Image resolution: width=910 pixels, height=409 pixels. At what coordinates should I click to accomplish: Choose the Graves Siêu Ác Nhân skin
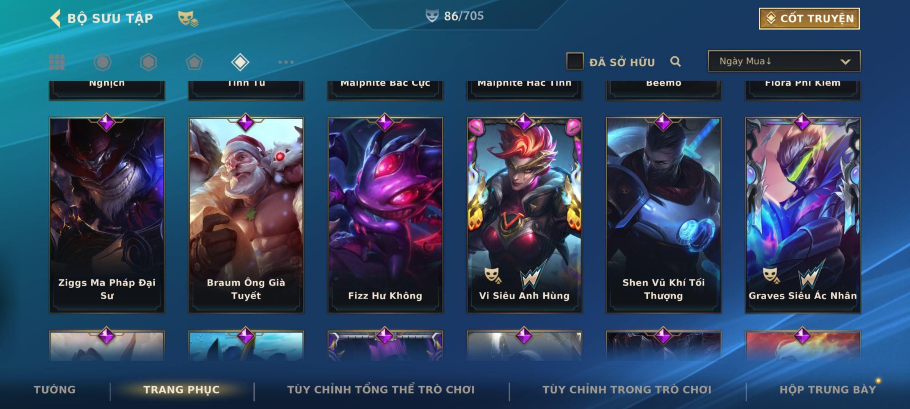pyautogui.click(x=803, y=215)
